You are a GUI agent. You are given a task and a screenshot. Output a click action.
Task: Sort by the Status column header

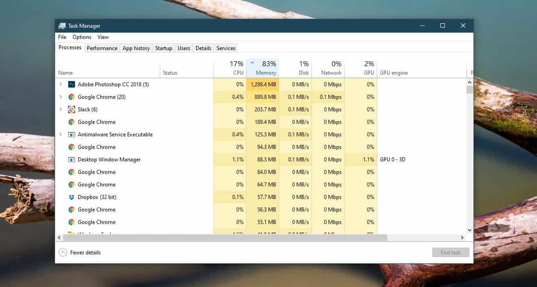[x=187, y=68]
